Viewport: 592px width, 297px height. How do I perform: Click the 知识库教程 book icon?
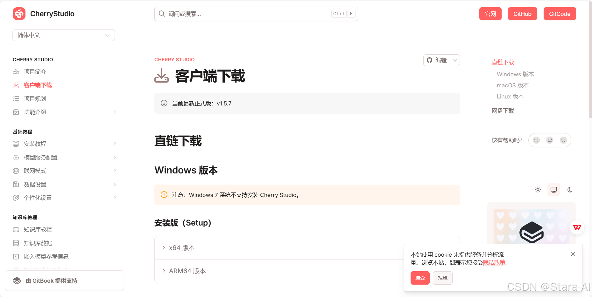pyautogui.click(x=16, y=230)
